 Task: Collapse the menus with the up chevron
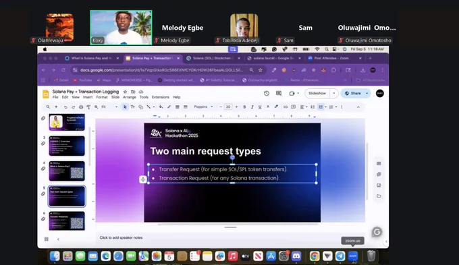pos(358,107)
